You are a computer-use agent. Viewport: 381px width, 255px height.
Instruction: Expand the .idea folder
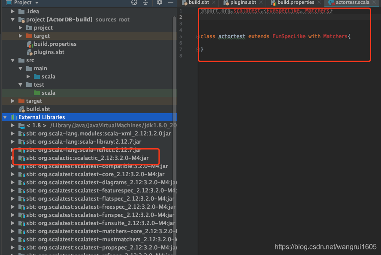click(x=12, y=12)
